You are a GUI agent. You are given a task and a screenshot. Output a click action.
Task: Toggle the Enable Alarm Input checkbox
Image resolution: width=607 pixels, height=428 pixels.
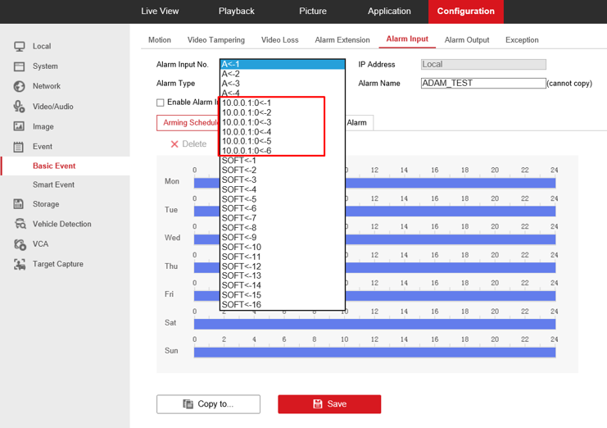[161, 102]
